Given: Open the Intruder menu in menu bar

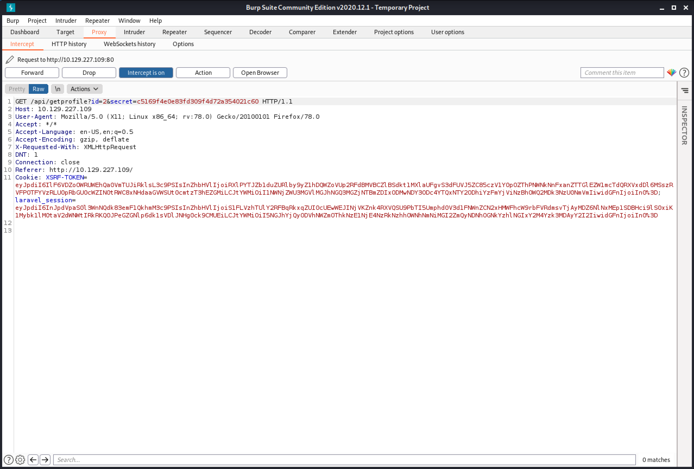Looking at the screenshot, I should click(x=66, y=21).
